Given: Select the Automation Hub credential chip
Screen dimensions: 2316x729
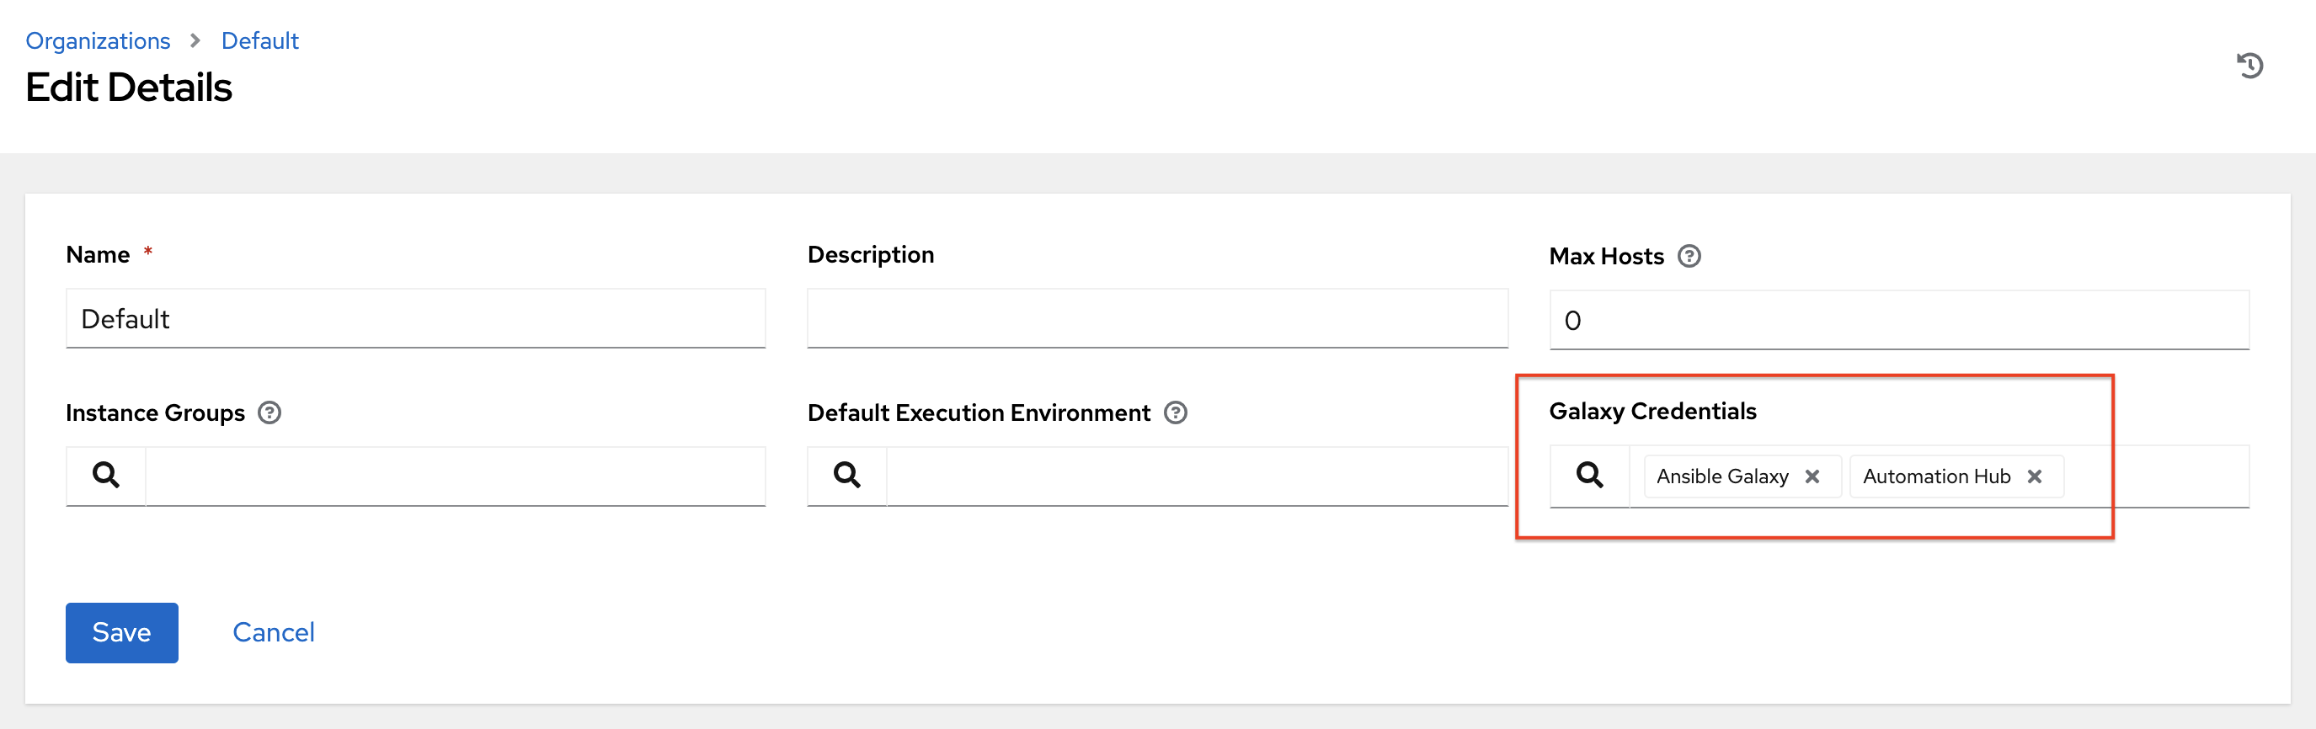Looking at the screenshot, I should click(1934, 476).
